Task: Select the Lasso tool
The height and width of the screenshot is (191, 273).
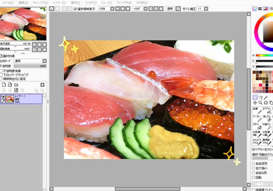Action: coord(261,97)
